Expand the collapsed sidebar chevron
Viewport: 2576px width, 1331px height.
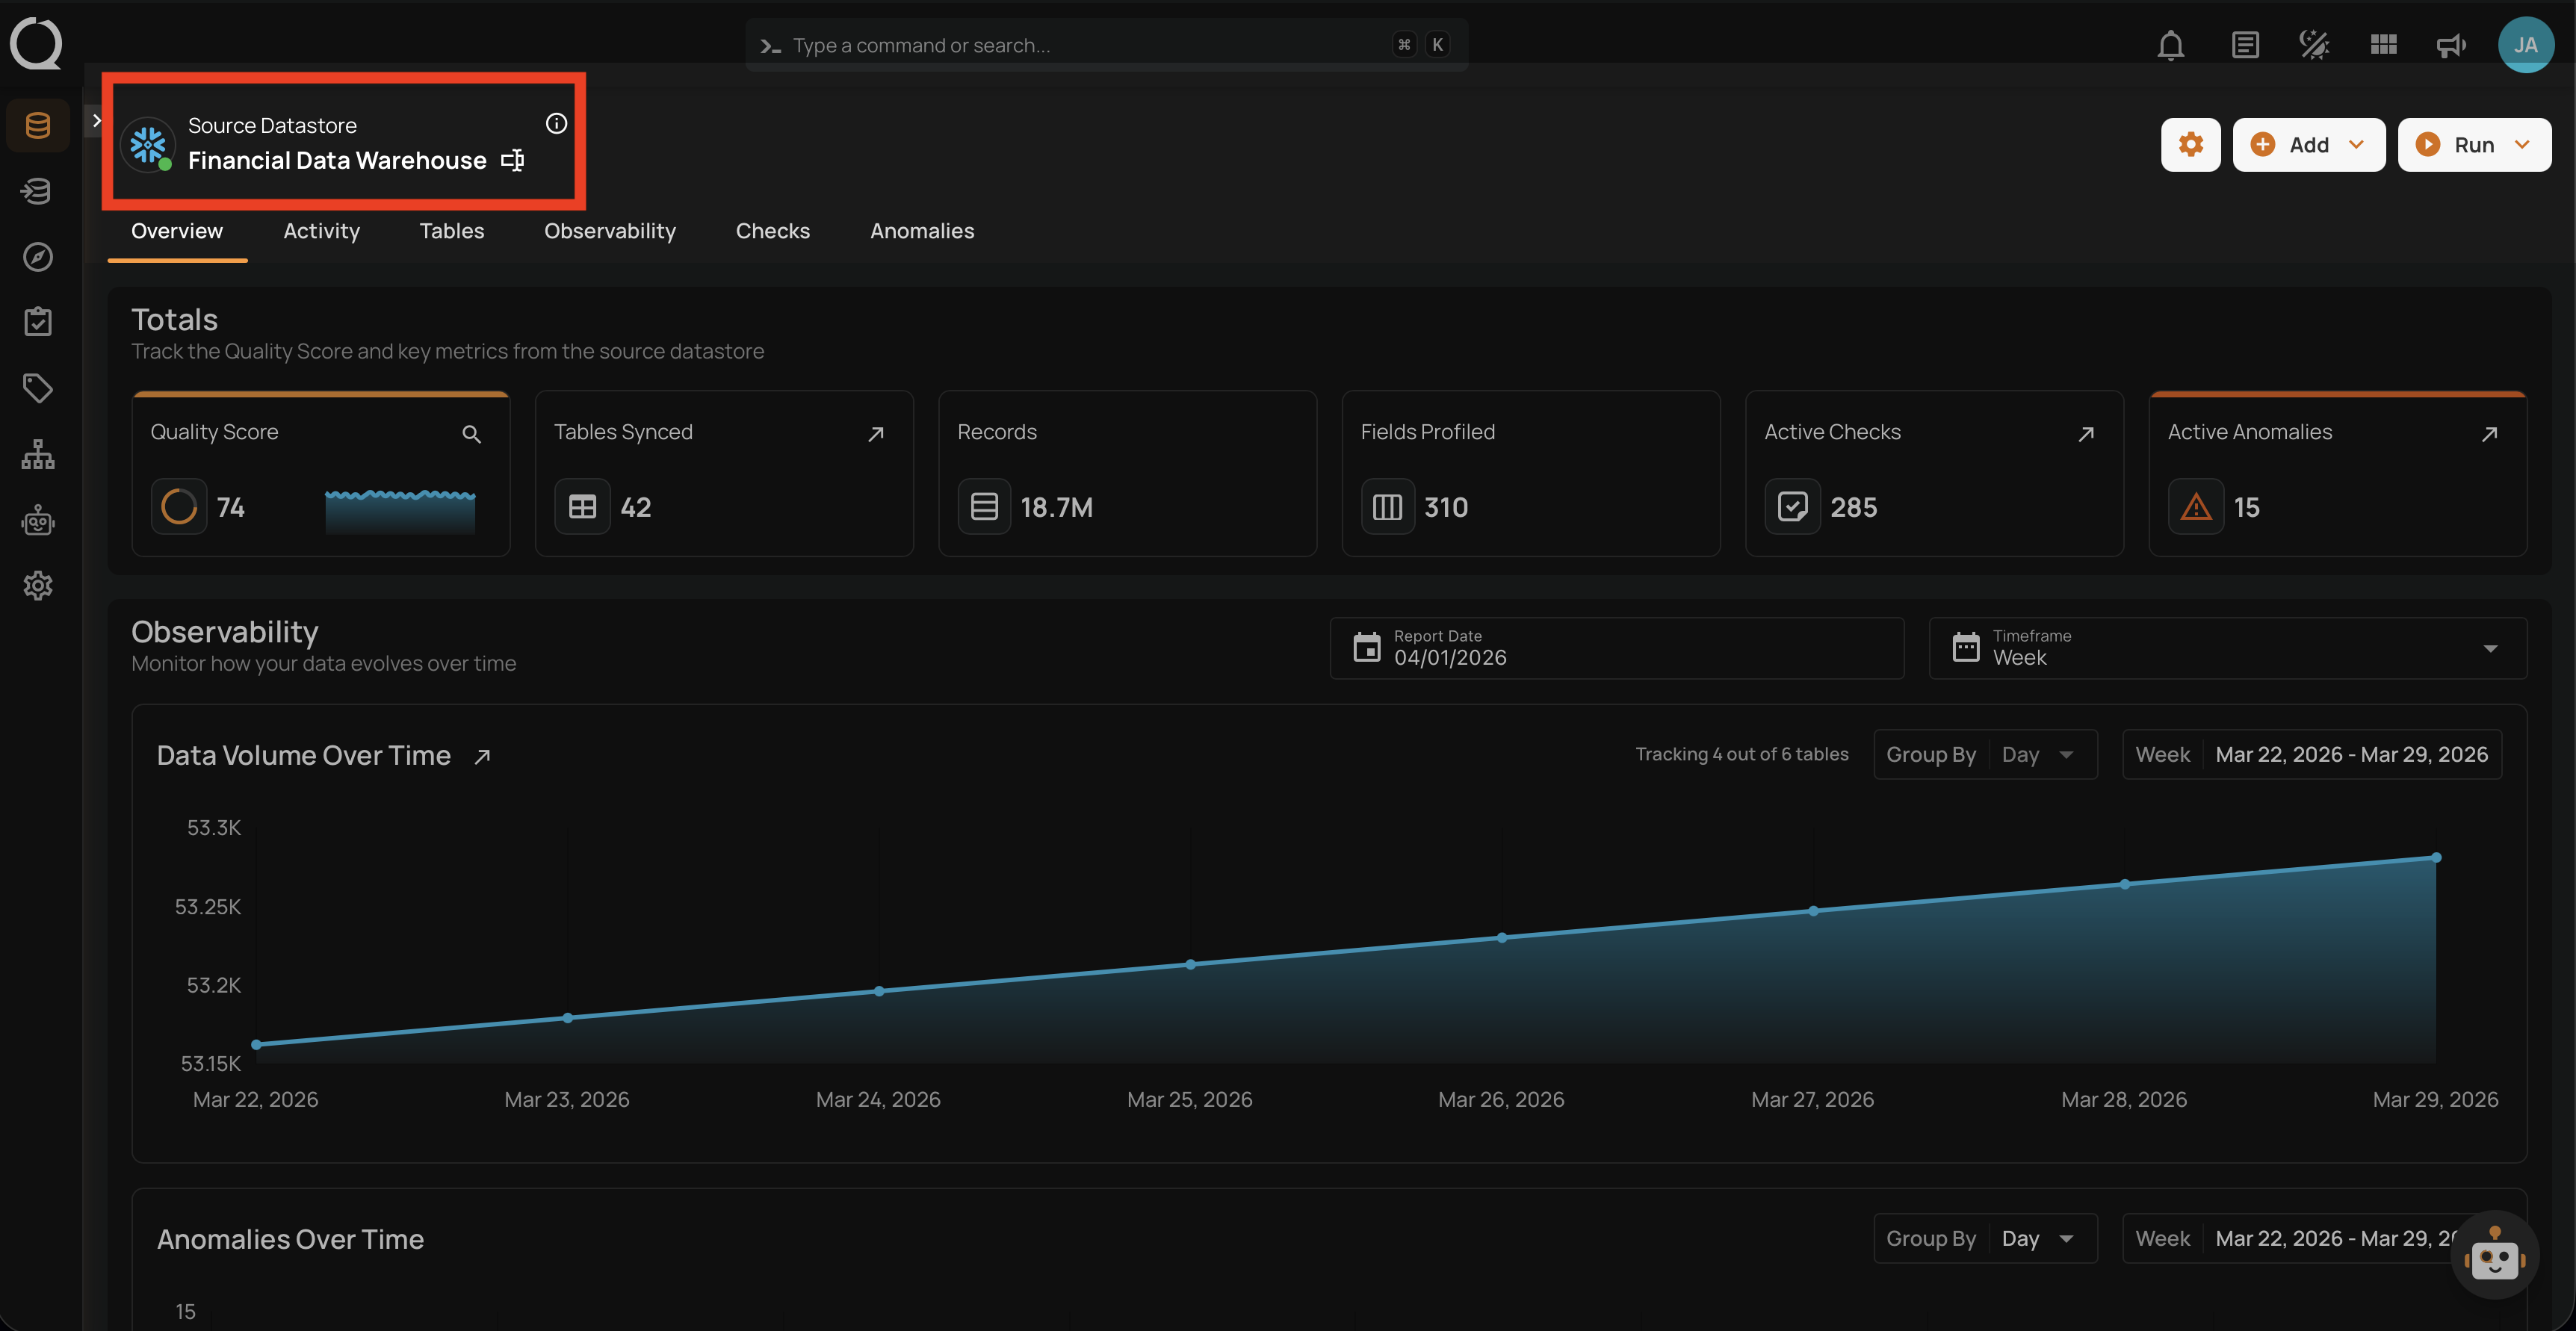pyautogui.click(x=96, y=120)
